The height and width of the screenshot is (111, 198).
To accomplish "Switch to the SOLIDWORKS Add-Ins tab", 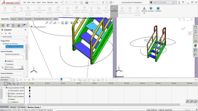I will 42,19.
